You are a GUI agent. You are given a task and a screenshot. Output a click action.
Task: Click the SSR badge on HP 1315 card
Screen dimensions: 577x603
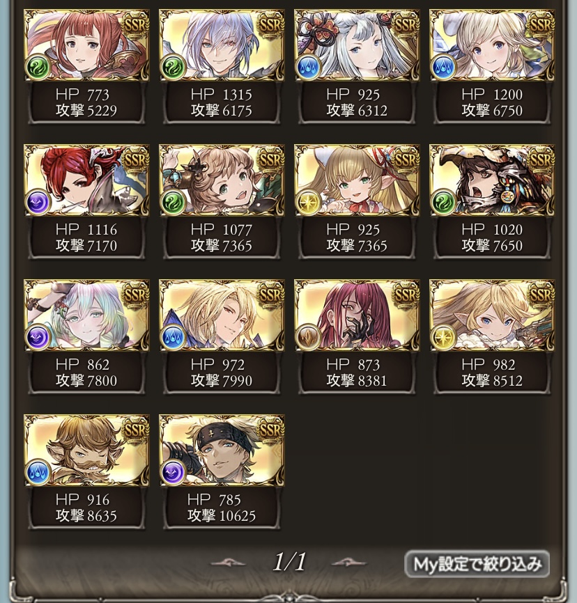[x=270, y=26]
